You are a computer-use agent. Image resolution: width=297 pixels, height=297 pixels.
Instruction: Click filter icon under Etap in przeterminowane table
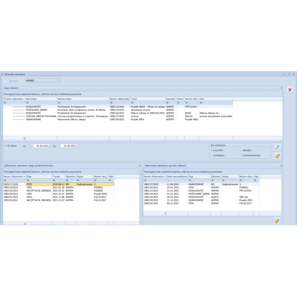(28, 180)
